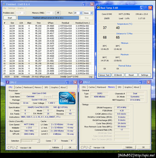Screen dimensions: 156x158
Task: Click the 29.4162 GFlops peak status entry
Action: (41, 77)
